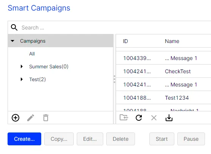Click the Create... button
Image resolution: width=211 pixels, height=154 pixels.
click(24, 139)
